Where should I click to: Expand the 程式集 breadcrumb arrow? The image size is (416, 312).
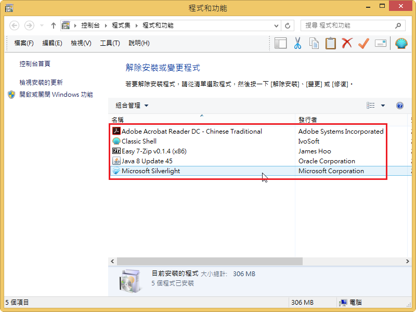pyautogui.click(x=137, y=25)
